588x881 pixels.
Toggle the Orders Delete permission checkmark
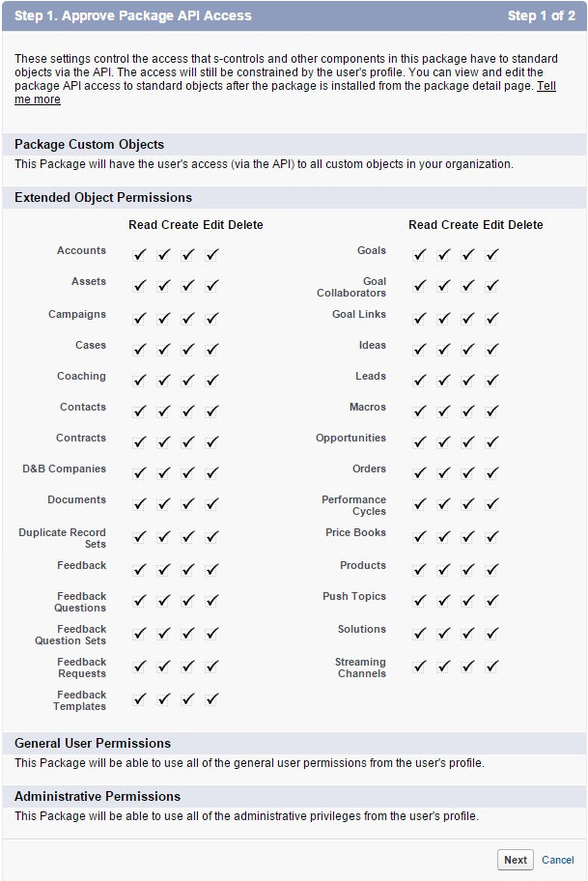click(x=492, y=472)
